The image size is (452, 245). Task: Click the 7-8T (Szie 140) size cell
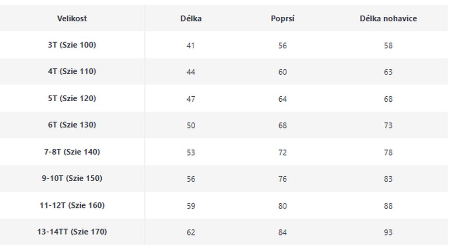[72, 151]
